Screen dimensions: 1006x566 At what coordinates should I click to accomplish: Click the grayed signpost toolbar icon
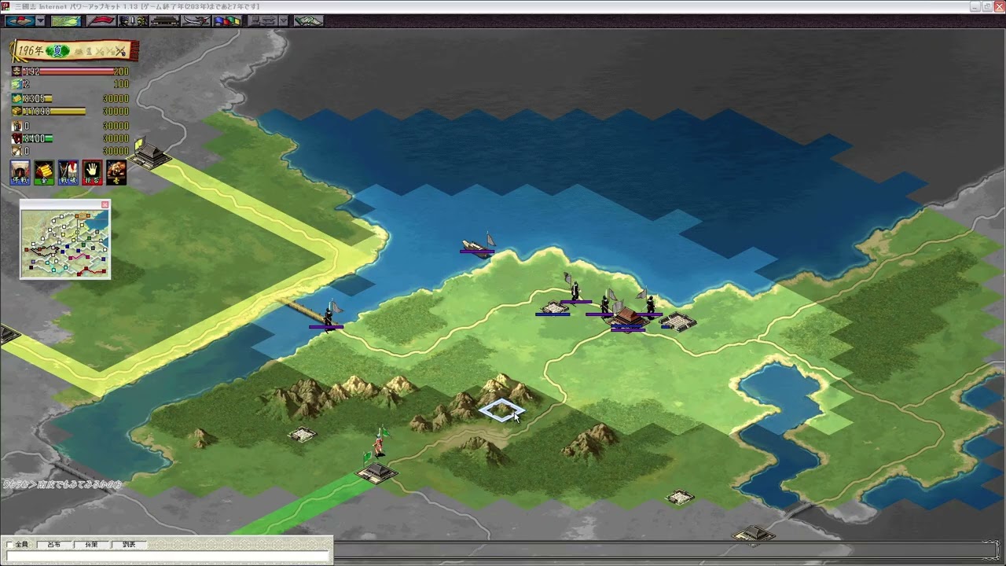point(262,20)
